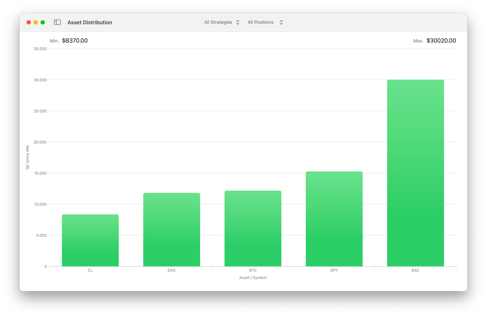Click the 10.000 y-axis value

click(x=40, y=204)
